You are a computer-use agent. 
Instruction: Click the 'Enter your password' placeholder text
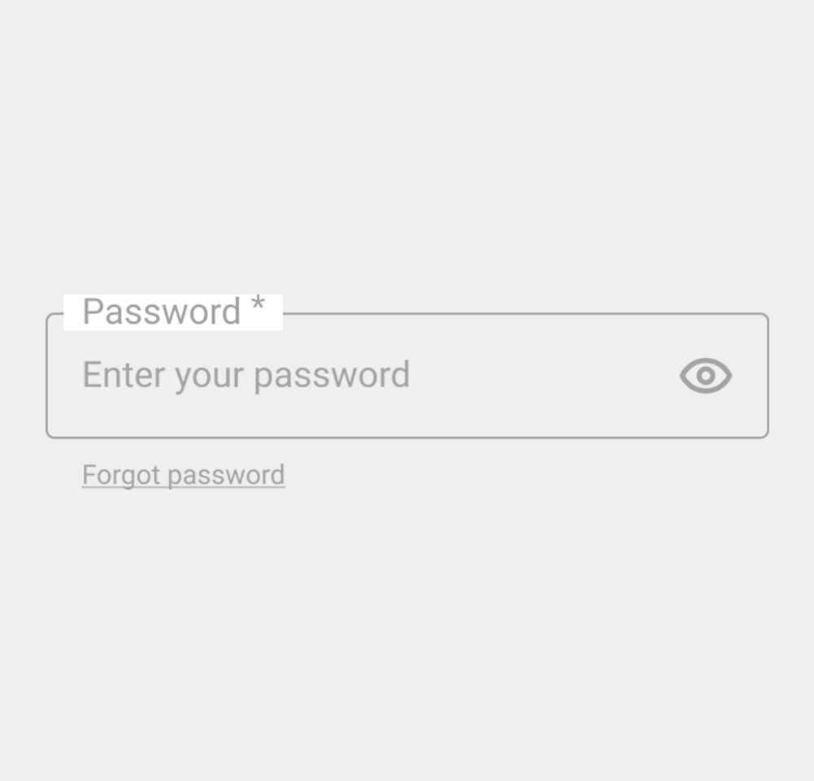click(x=246, y=375)
